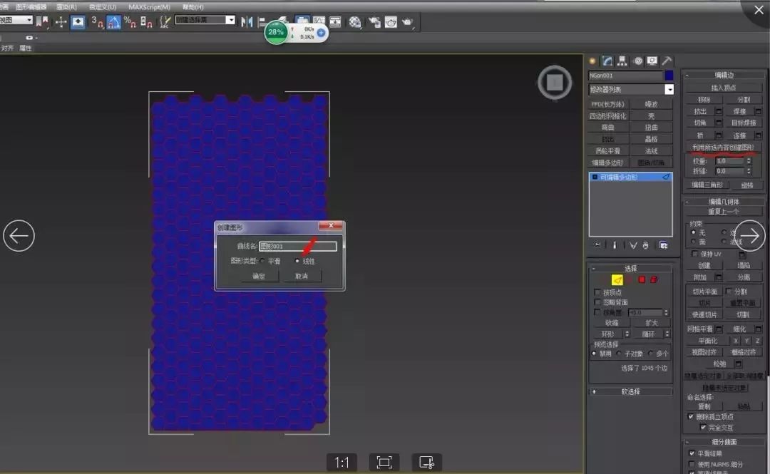
Task: Click 取消 in the 创建图形 dialog
Action: [302, 276]
